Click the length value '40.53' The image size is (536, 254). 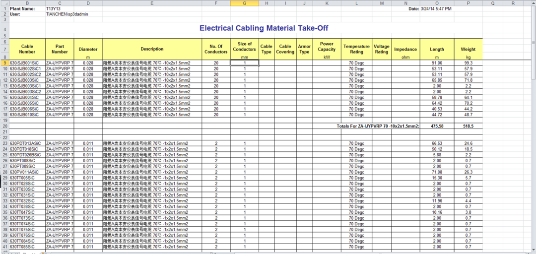437,109
